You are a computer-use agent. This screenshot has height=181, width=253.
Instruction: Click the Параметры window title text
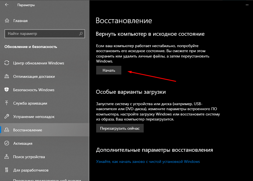coord(26,5)
